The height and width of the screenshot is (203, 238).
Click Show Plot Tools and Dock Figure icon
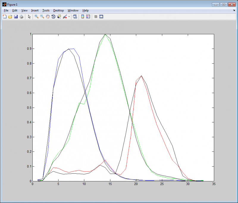coord(101,17)
